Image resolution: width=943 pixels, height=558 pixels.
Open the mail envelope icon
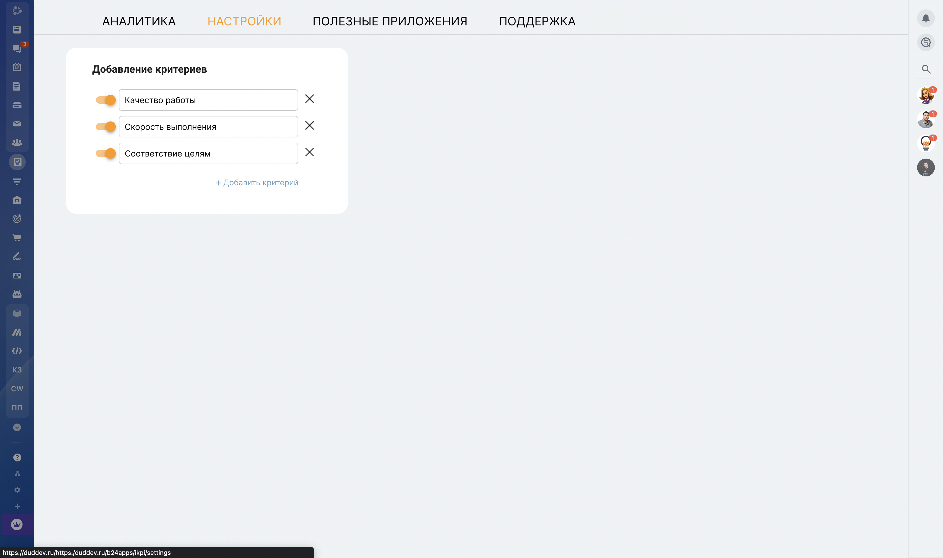pos(17,124)
